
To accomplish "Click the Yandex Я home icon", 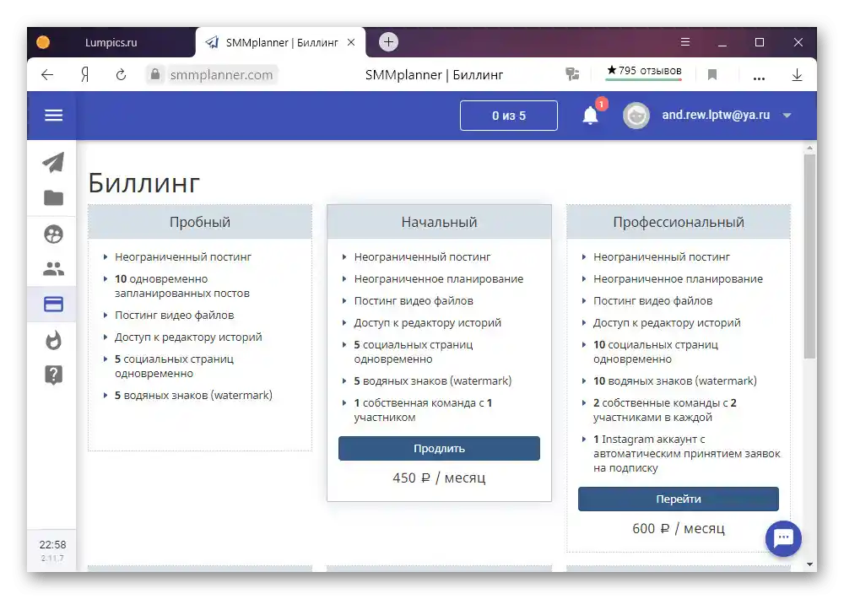I will [x=84, y=75].
